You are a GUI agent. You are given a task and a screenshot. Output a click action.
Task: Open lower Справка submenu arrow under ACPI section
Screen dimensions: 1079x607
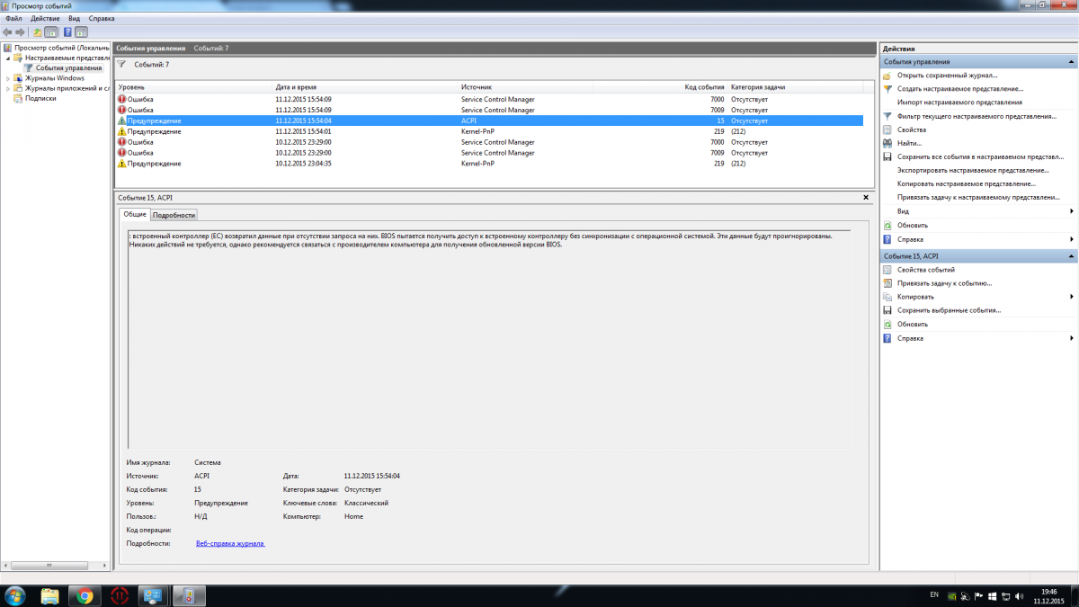point(1072,338)
